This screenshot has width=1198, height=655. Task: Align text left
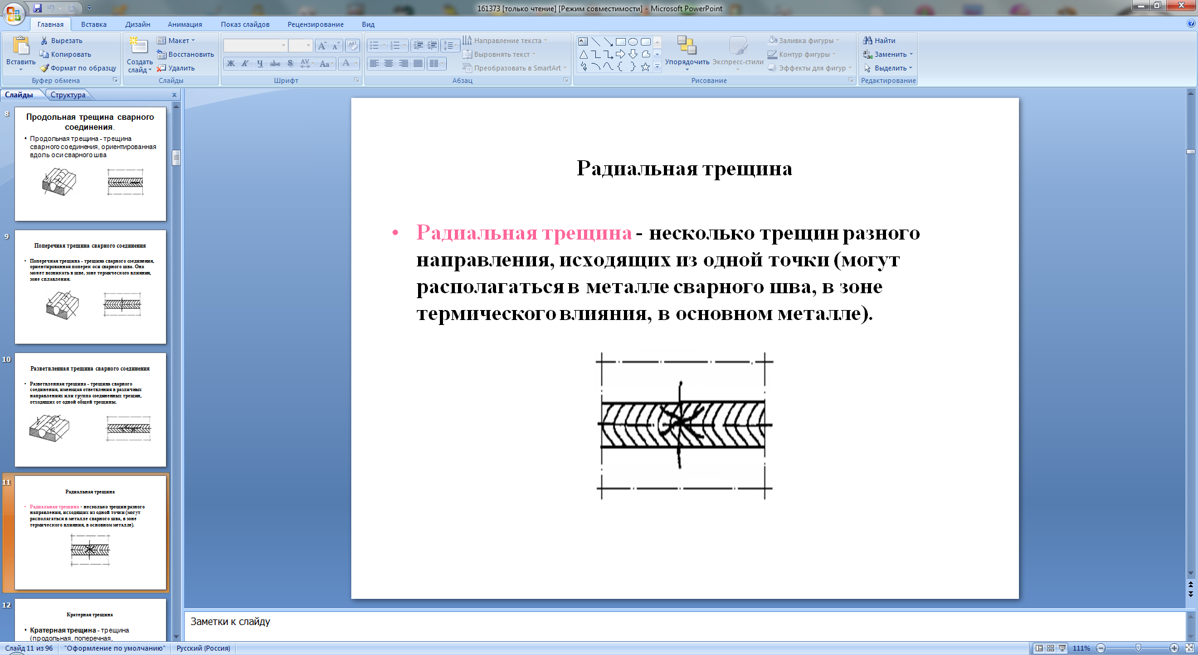coord(374,64)
